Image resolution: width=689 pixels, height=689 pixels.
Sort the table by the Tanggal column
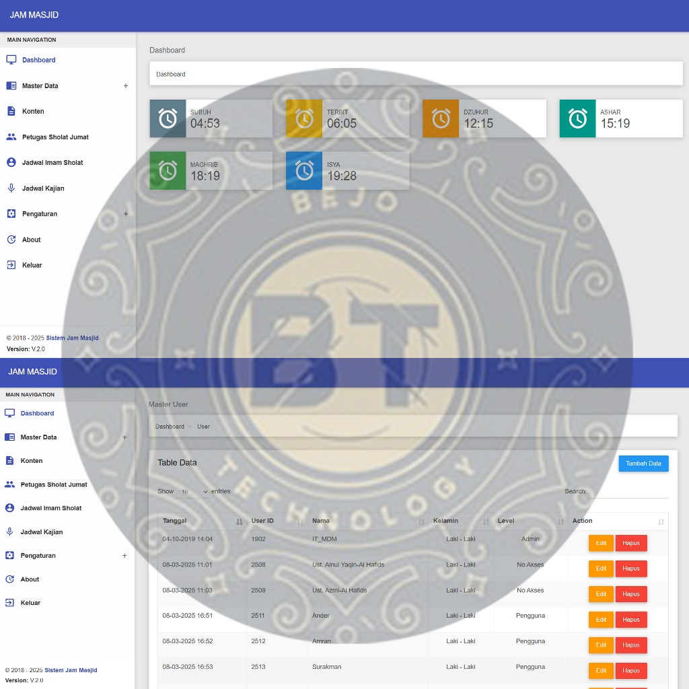[202, 521]
